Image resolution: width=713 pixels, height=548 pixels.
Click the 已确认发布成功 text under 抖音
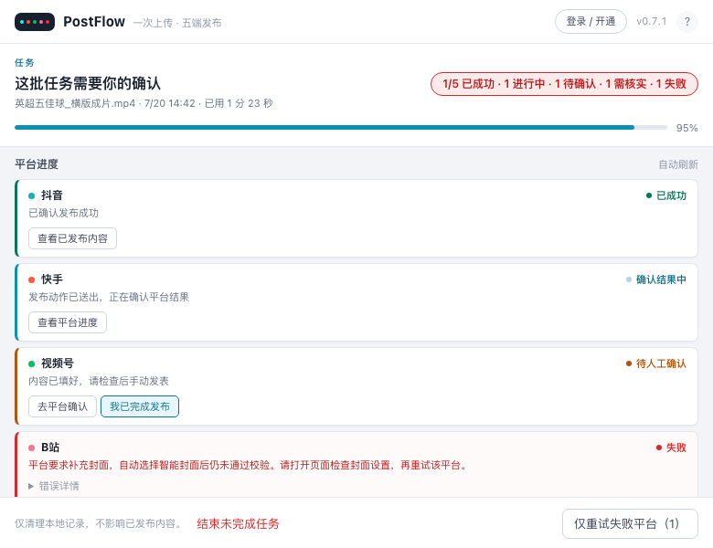(x=64, y=213)
